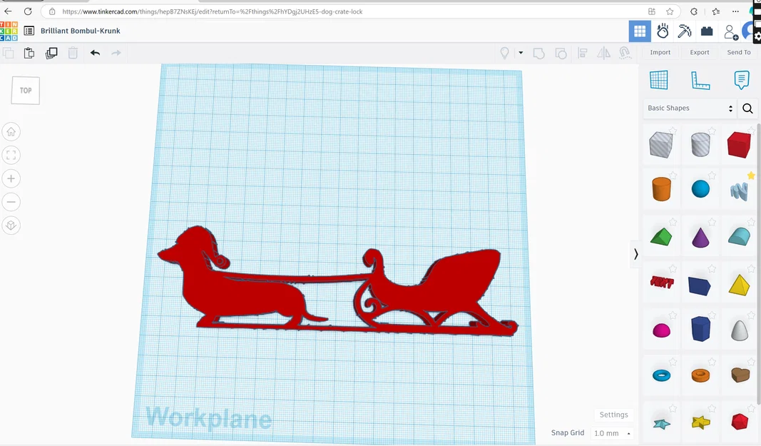Toggle Show all lightbulb icon
Screen dimensions: 761x446
tap(505, 53)
